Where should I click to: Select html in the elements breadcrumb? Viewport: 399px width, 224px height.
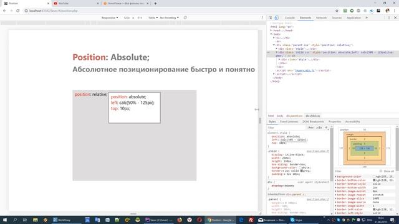271,116
